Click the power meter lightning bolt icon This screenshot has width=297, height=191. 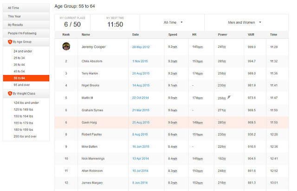229,97
